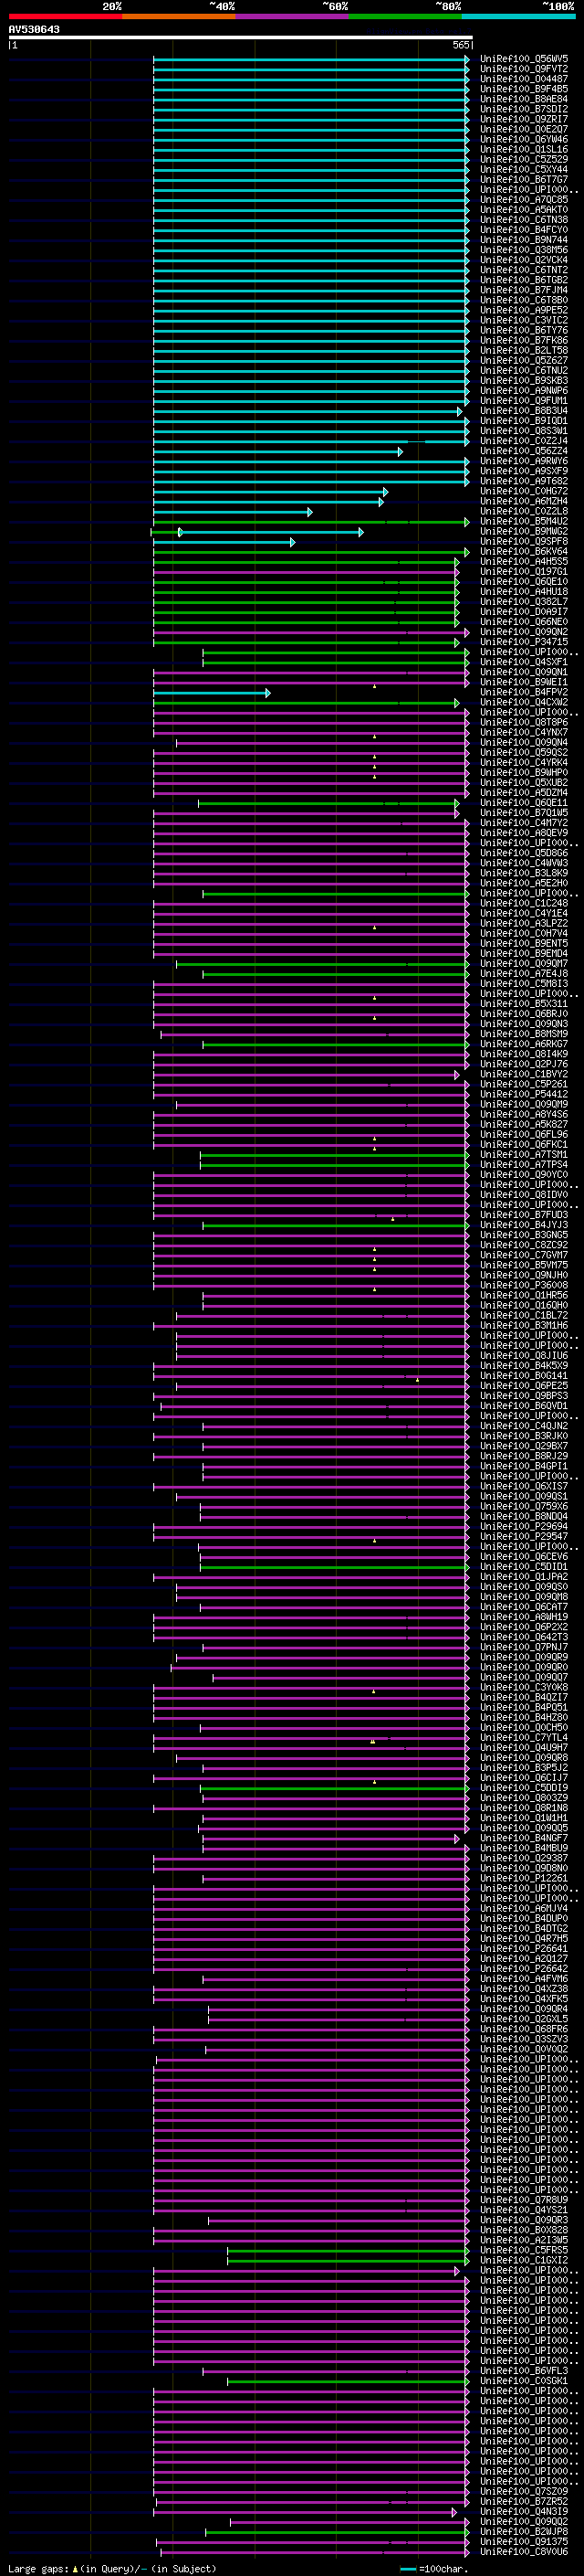Open hit UniRef100_O04487
Screen dimensions: 584x2576
(x=524, y=79)
